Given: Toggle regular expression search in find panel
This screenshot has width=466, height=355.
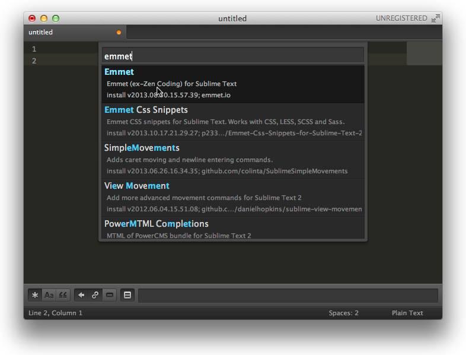Looking at the screenshot, I should tap(35, 295).
